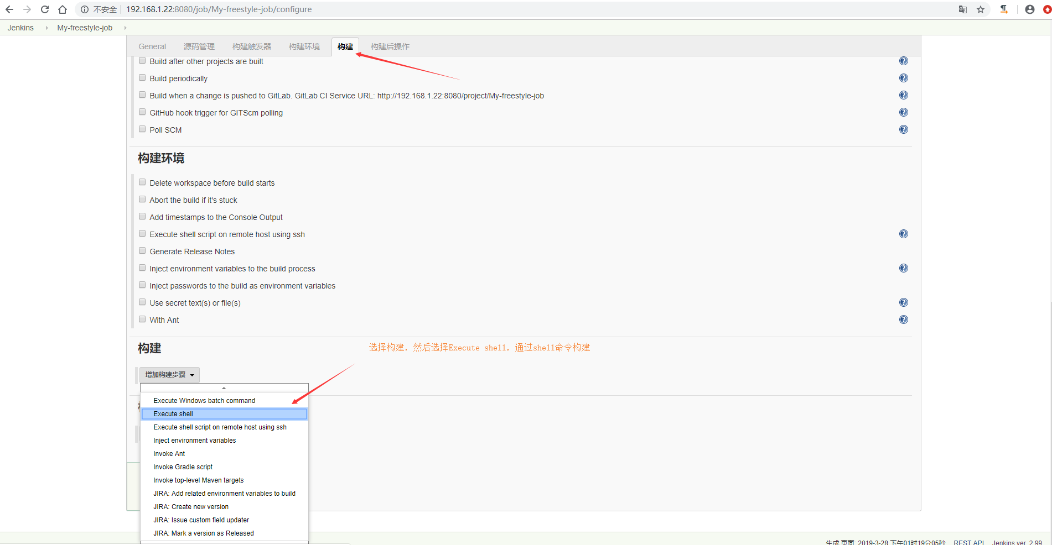The height and width of the screenshot is (545, 1052).
Task: Tick GitHub hook trigger for GITScm polling
Action: pos(142,112)
